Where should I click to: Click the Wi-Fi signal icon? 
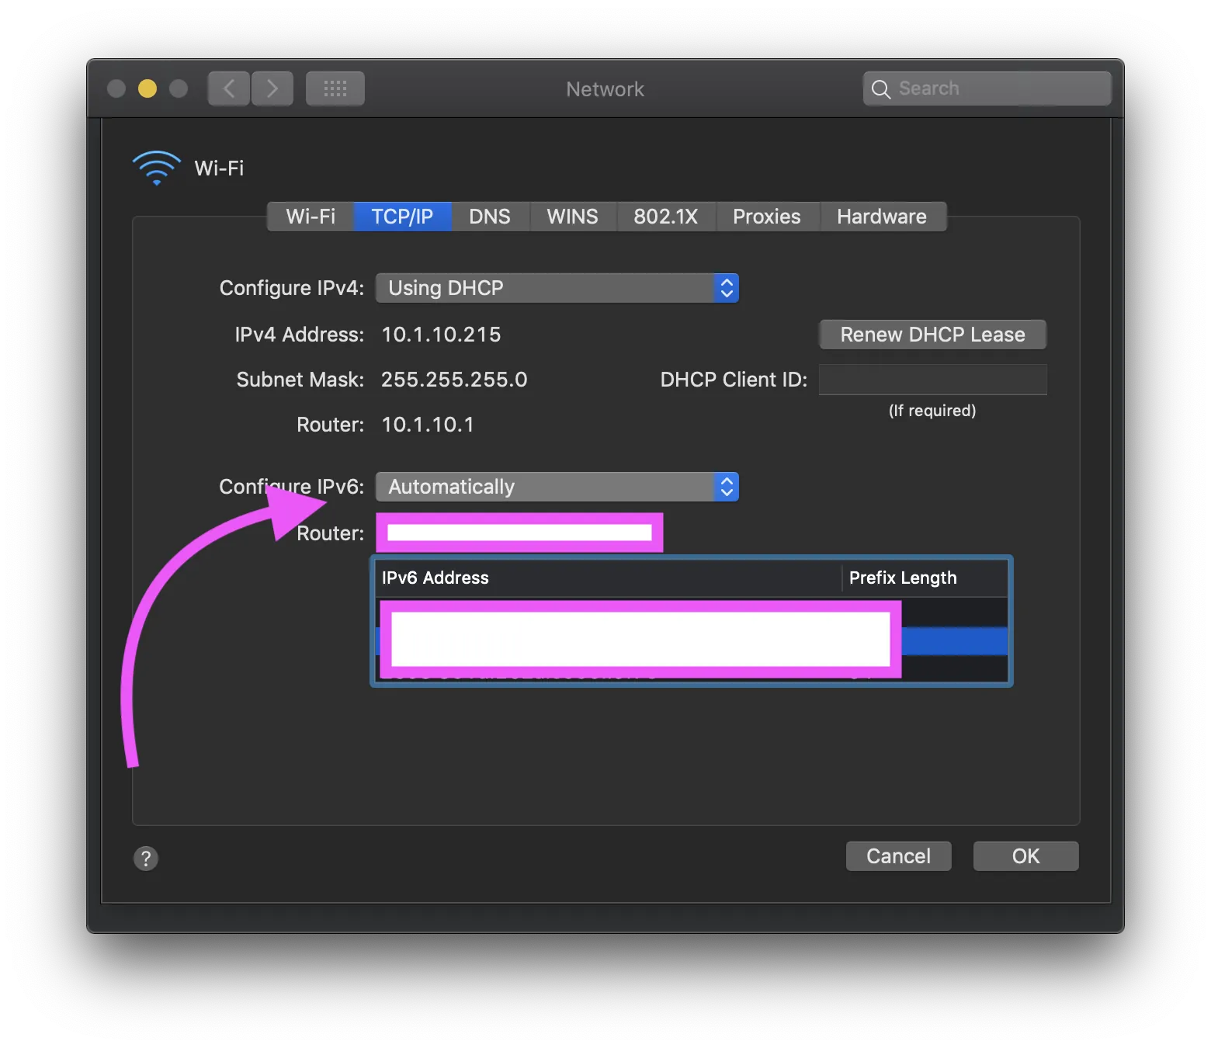(x=157, y=168)
